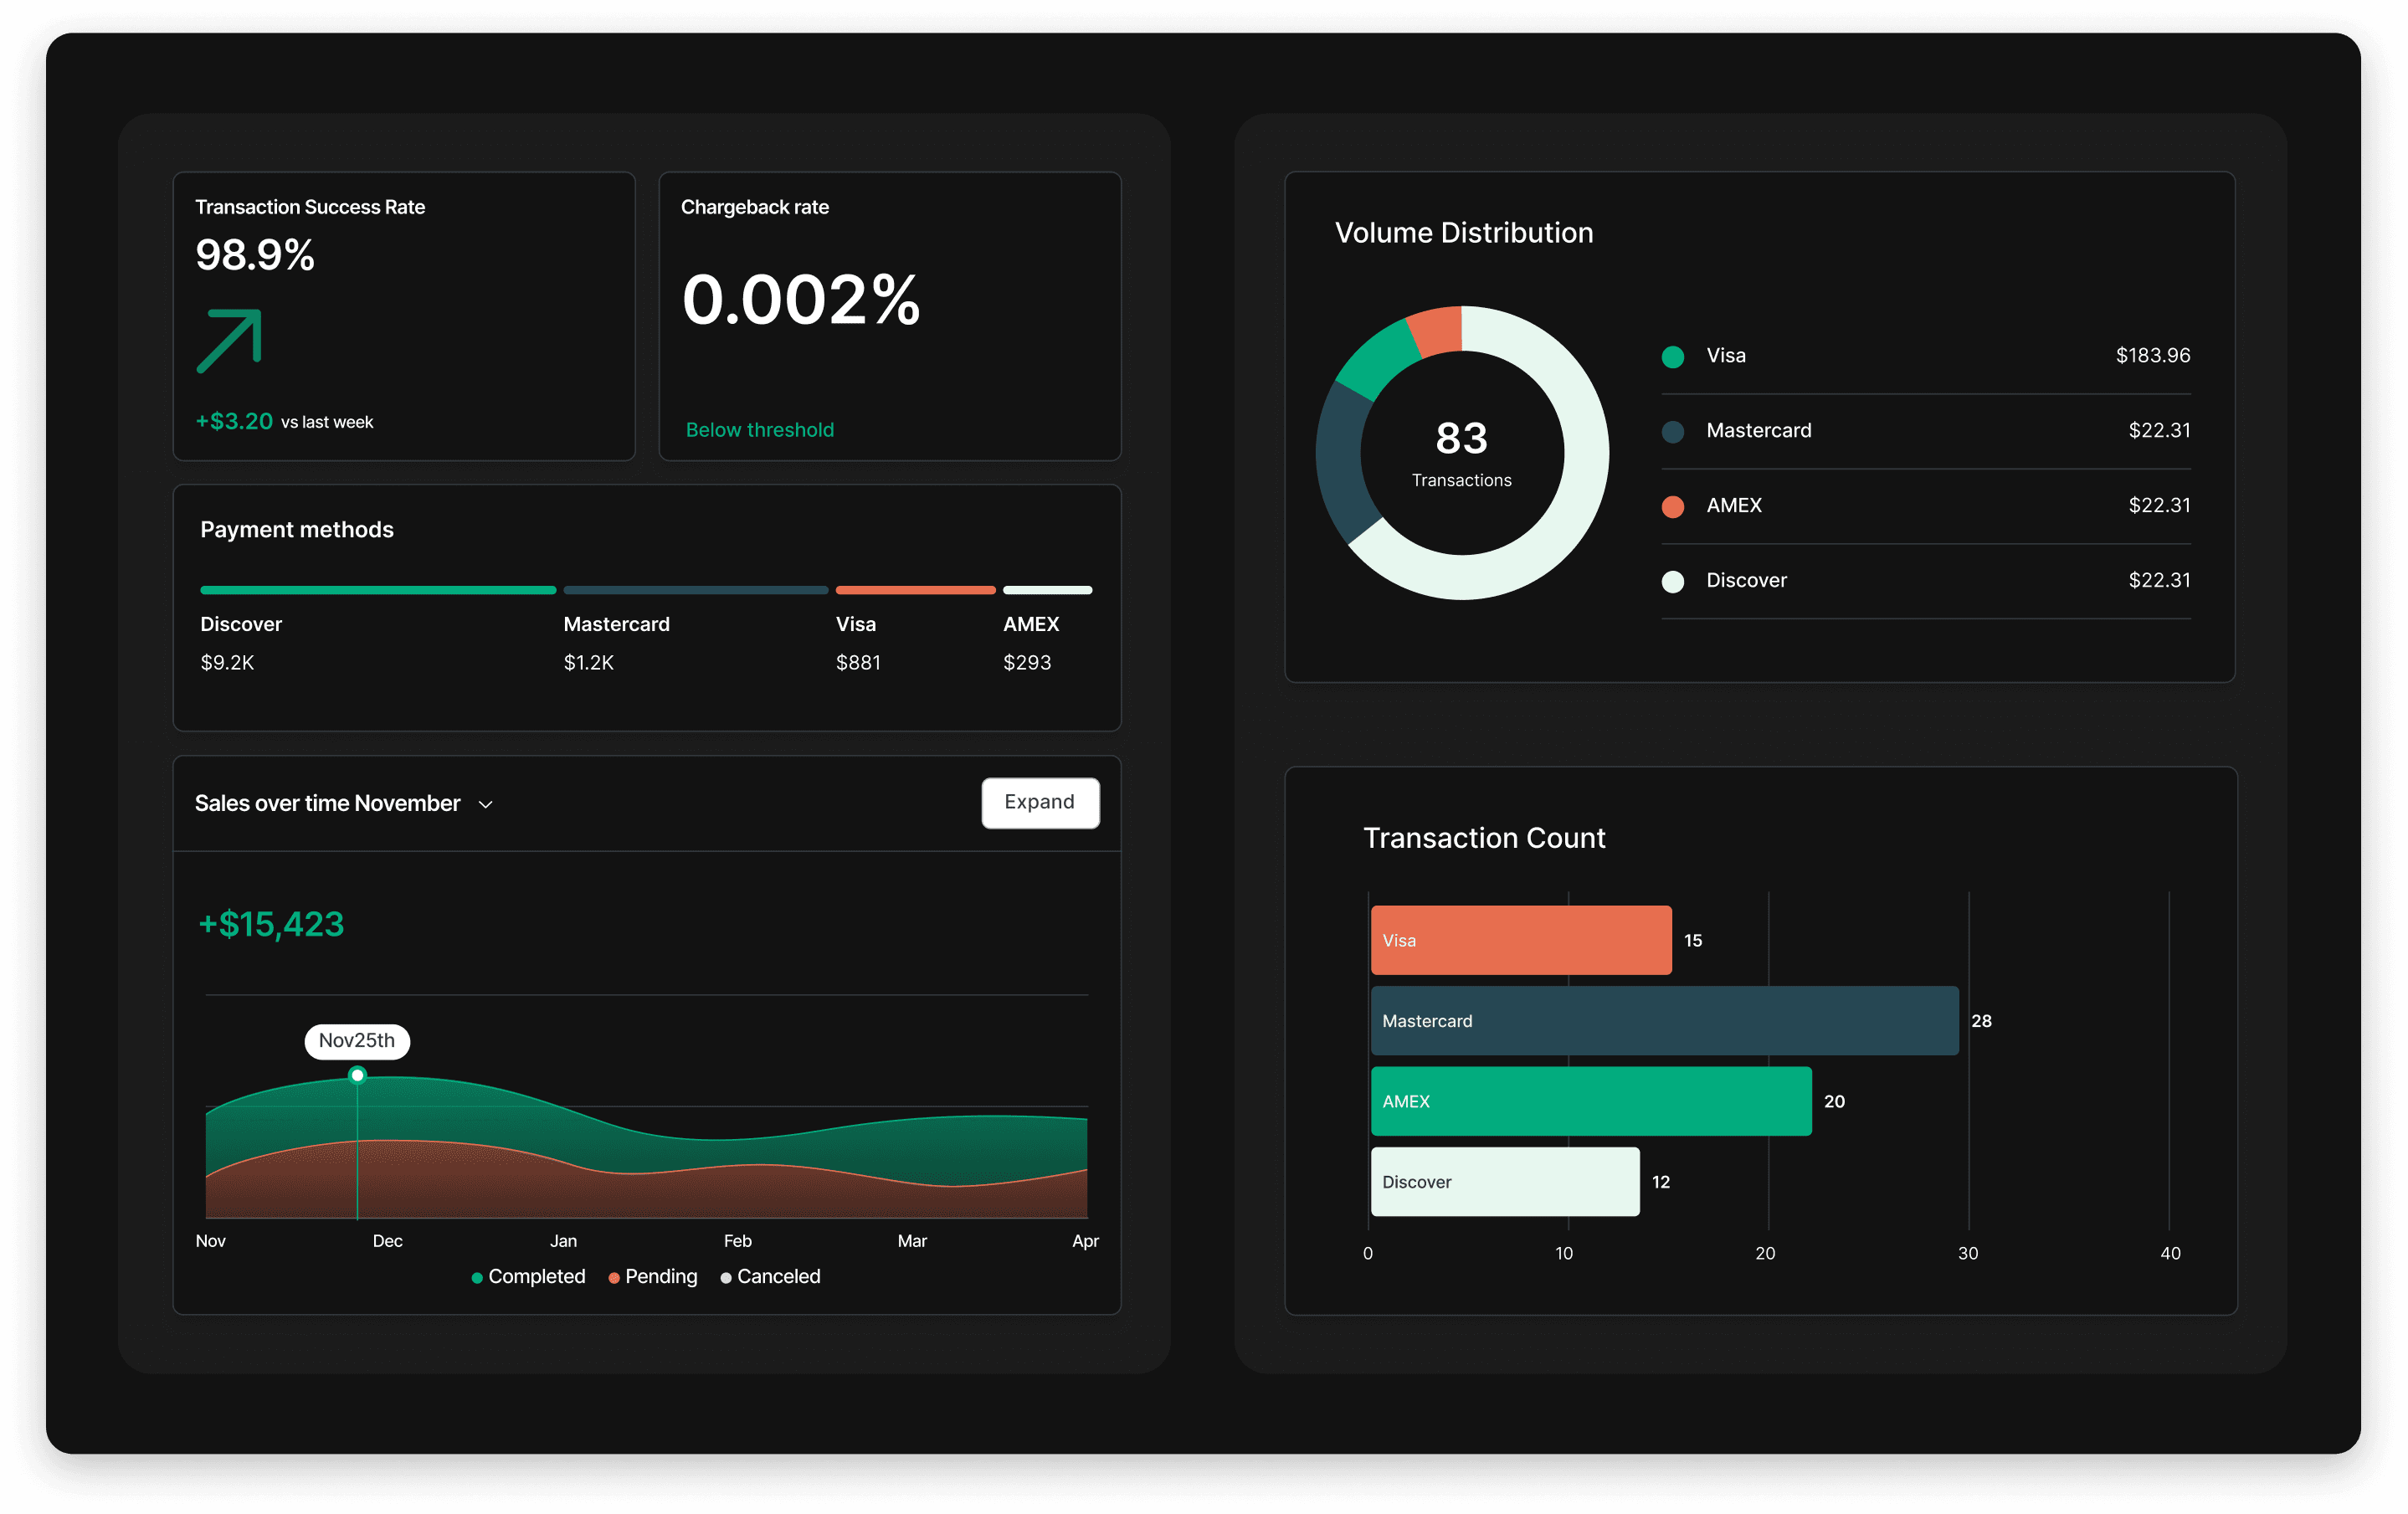This screenshot has width=2408, height=1514.
Task: Click the dark teal Mastercard legend dot
Action: 1673,432
